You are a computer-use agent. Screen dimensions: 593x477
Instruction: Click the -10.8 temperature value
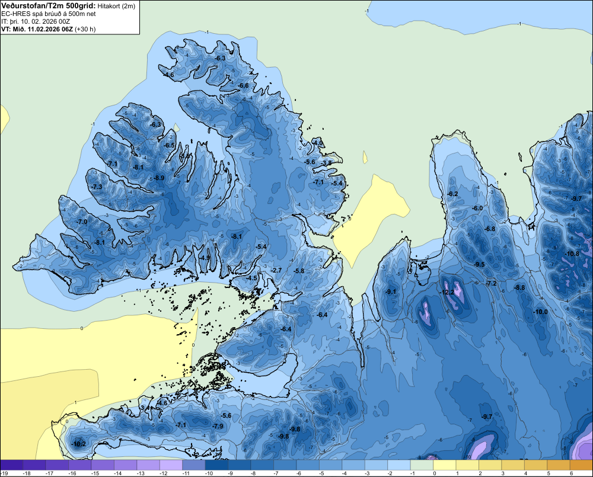[x=572, y=254]
